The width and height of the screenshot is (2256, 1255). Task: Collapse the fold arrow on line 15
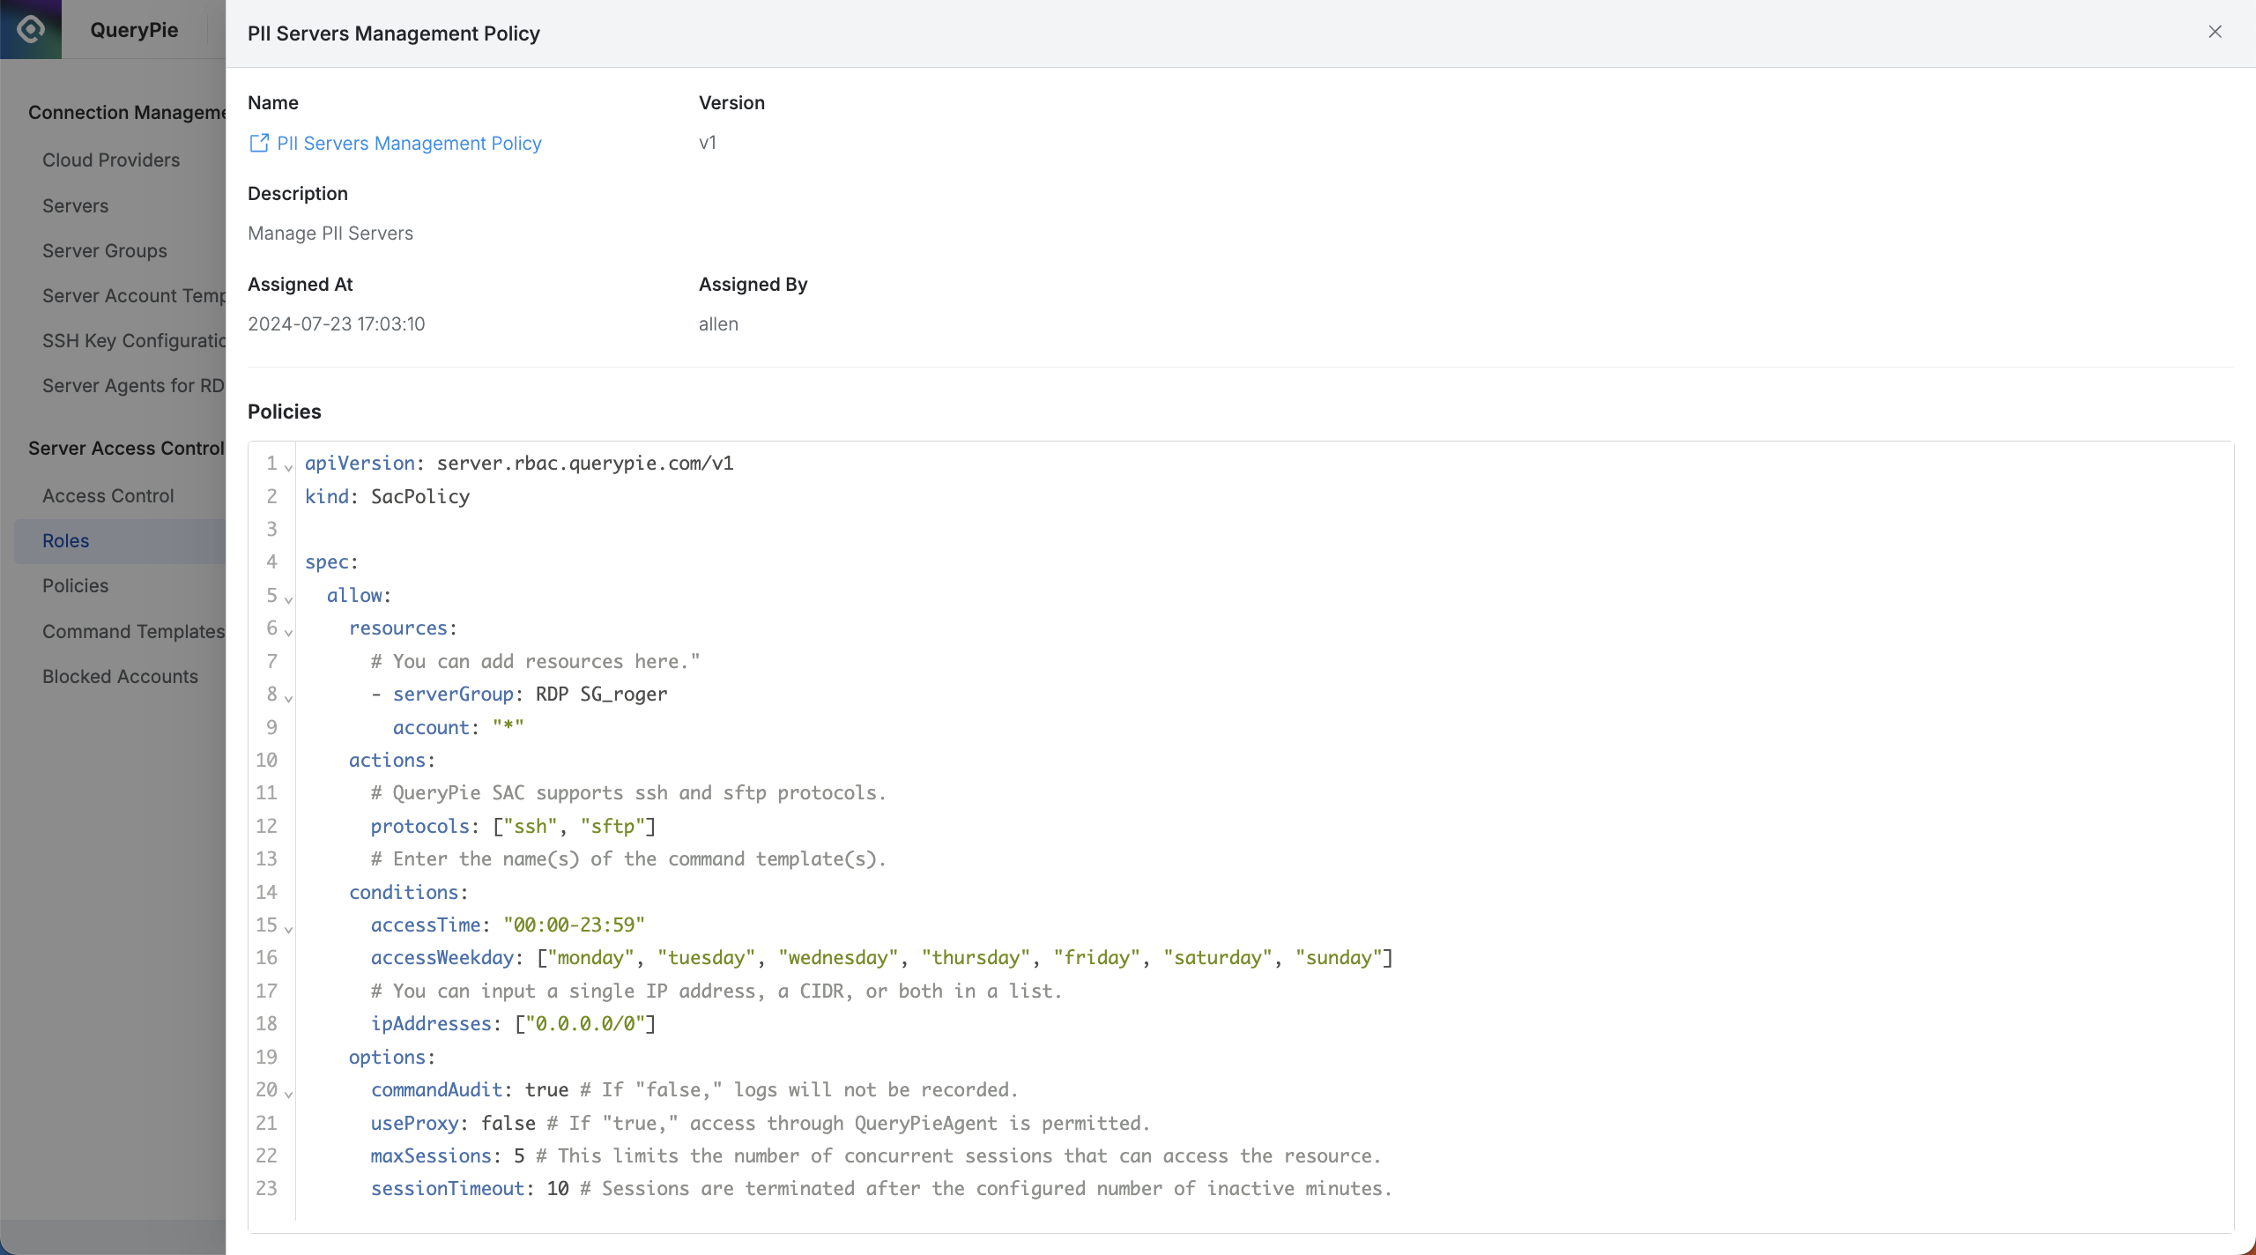coord(288,929)
